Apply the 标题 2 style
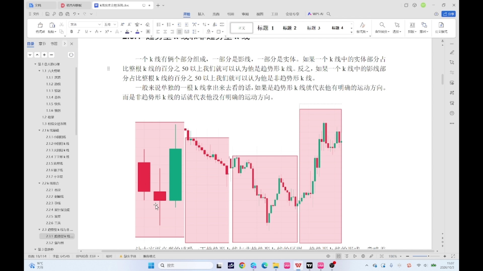Image resolution: width=483 pixels, height=271 pixels. 290,28
